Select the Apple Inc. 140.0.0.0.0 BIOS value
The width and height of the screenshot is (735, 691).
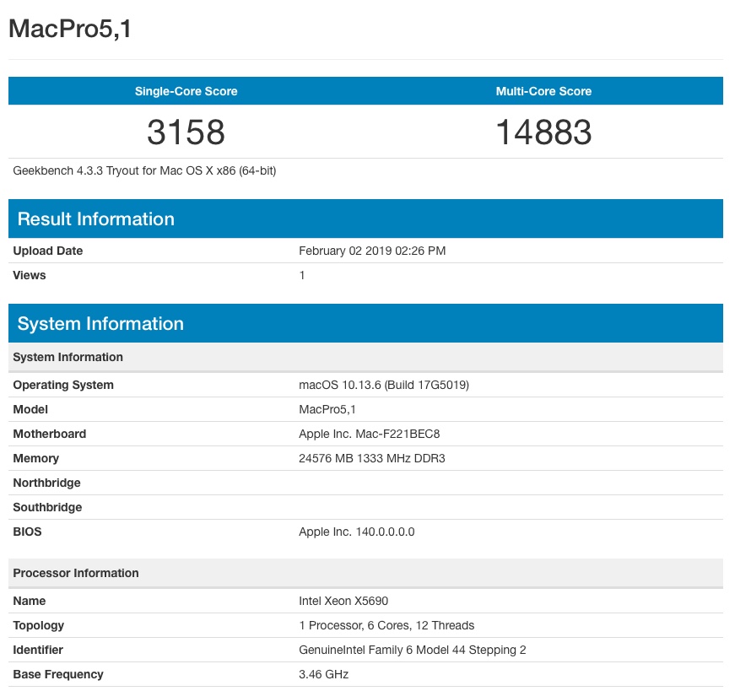(x=357, y=532)
